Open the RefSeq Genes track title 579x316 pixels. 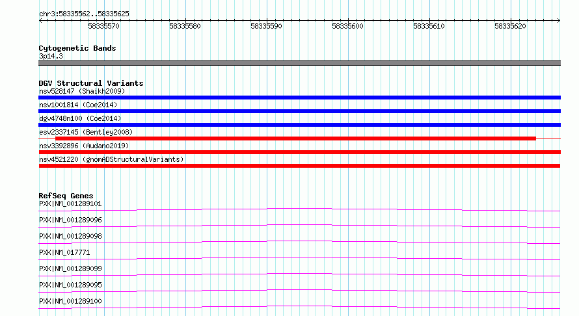tap(66, 196)
